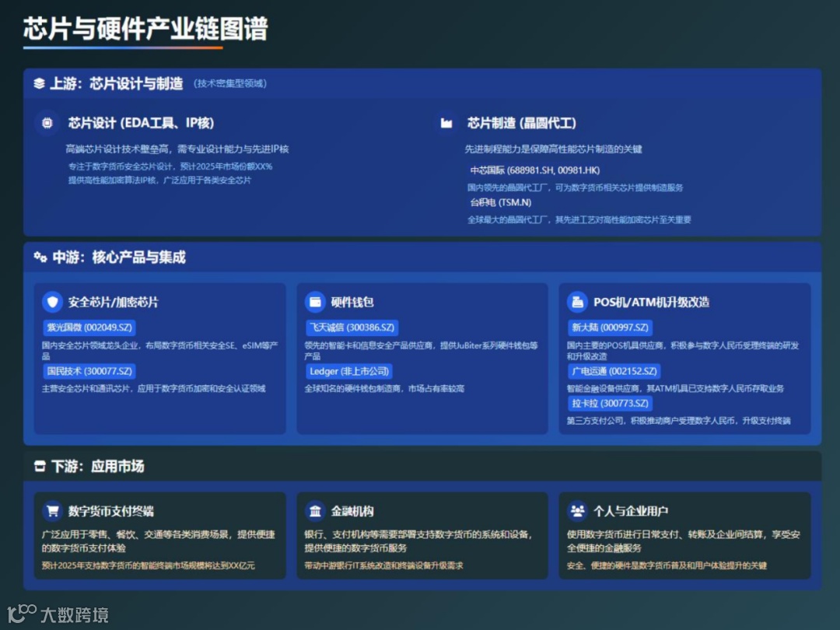The image size is (840, 630).
Task: Click line 全球最大的晶圆代工厂 under 台积电
Action: point(579,219)
